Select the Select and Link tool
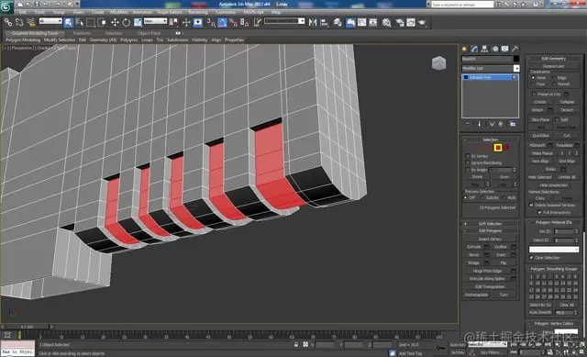 pyautogui.click(x=8, y=22)
